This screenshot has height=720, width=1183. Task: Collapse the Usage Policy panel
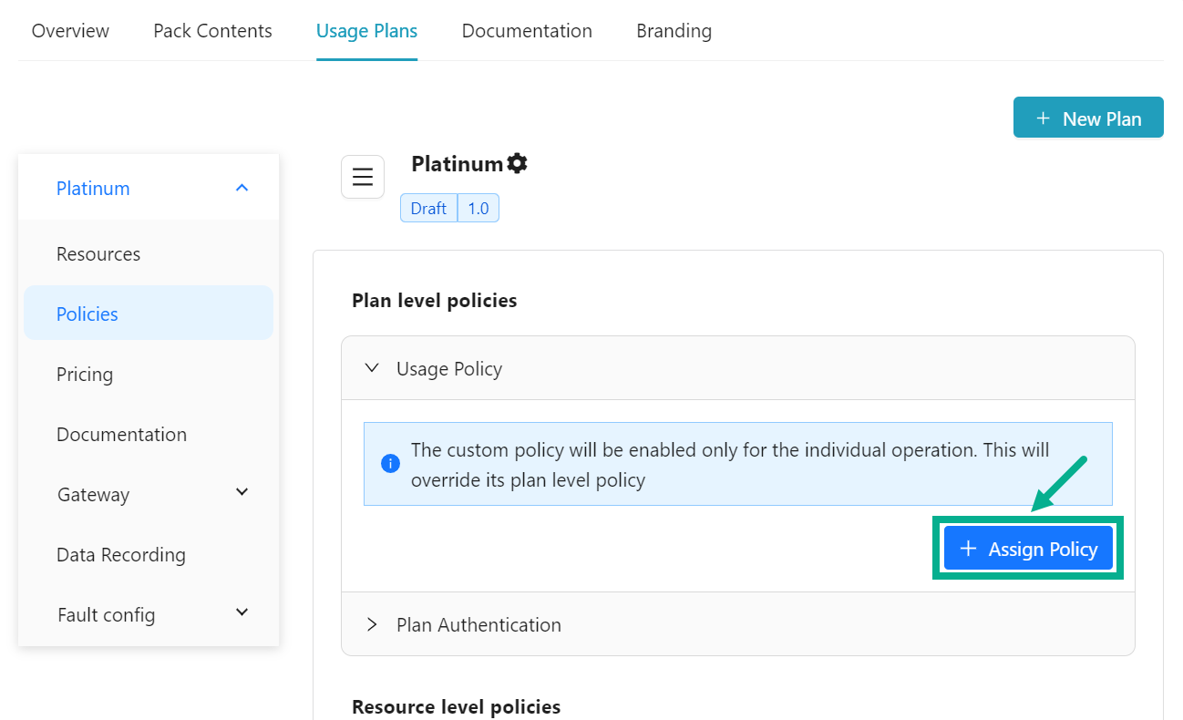pyautogui.click(x=372, y=369)
